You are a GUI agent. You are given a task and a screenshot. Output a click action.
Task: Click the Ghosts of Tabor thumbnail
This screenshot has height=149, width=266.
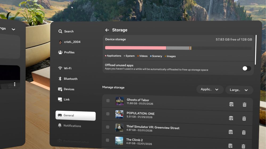pos(120,101)
